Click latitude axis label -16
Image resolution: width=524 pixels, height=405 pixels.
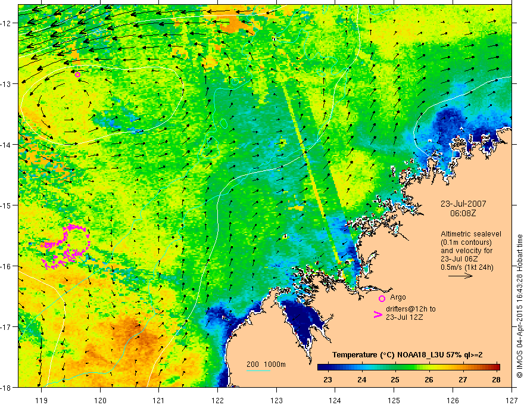coord(6,266)
